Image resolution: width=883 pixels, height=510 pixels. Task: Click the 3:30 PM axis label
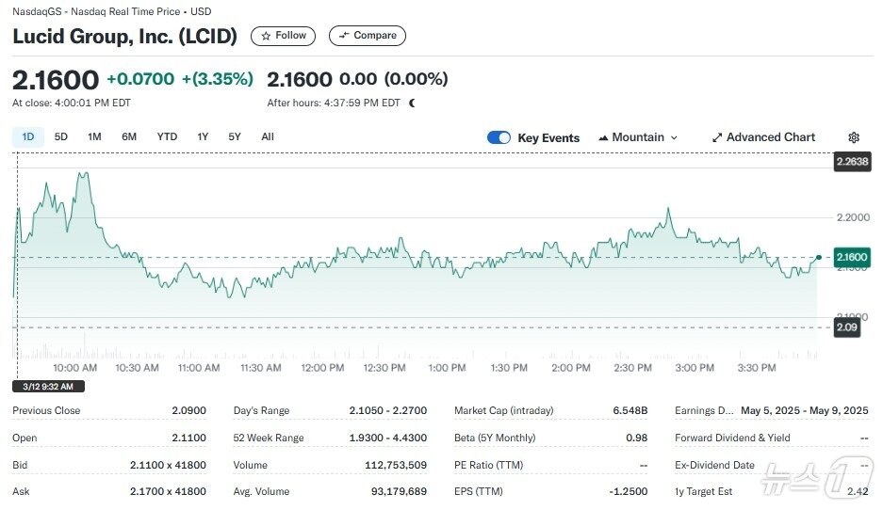coord(757,368)
